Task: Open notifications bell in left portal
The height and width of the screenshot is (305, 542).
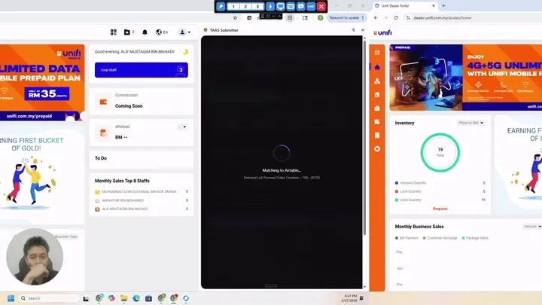Action: 145,32
